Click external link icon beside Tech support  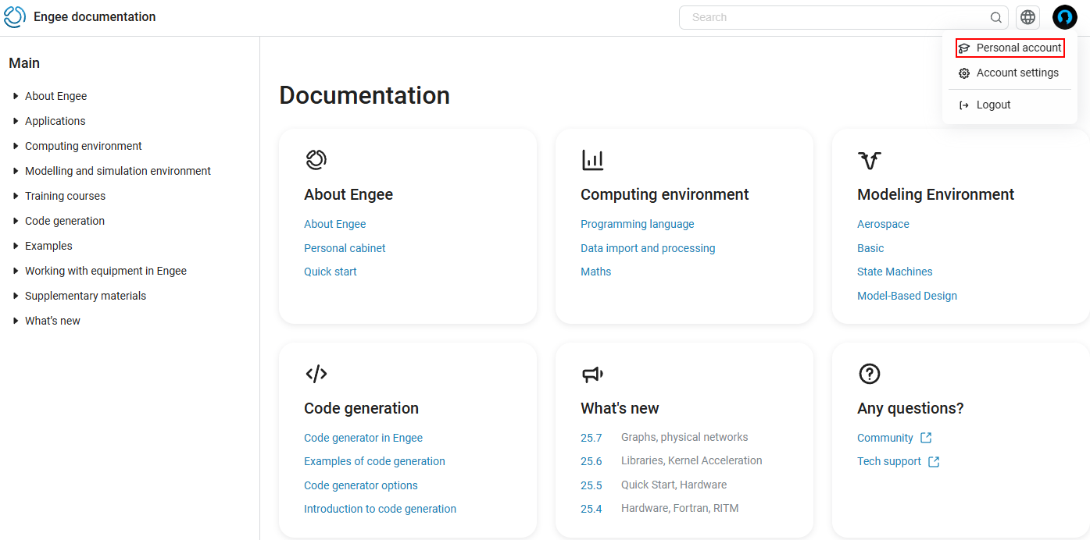pyautogui.click(x=934, y=462)
